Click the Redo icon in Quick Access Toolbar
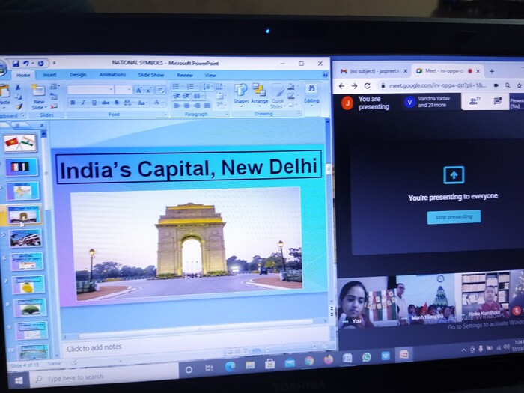Viewport: 524px width, 393px height. (40, 63)
